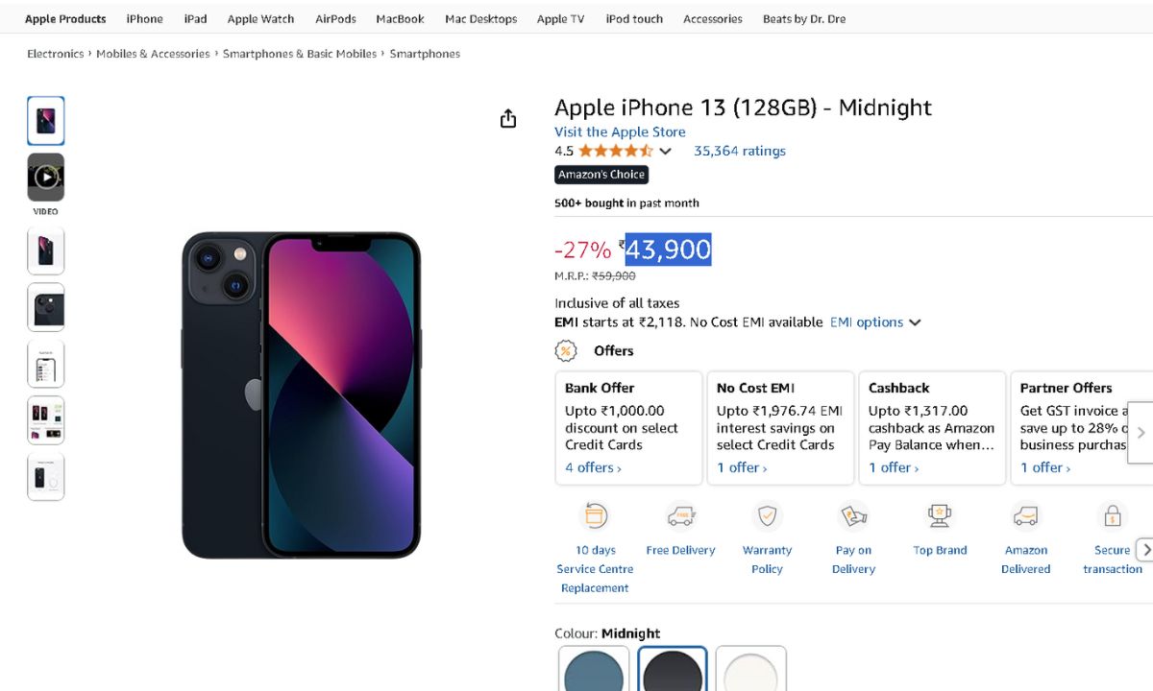
Task: Click the Secure transaction lock icon
Action: click(1113, 517)
